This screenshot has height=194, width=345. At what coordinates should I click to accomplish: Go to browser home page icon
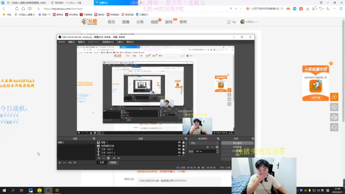click(23, 9)
